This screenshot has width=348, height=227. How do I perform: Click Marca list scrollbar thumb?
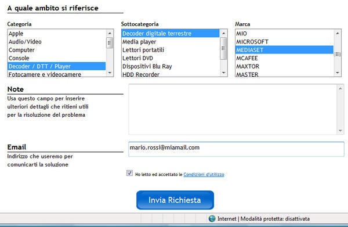pos(338,54)
